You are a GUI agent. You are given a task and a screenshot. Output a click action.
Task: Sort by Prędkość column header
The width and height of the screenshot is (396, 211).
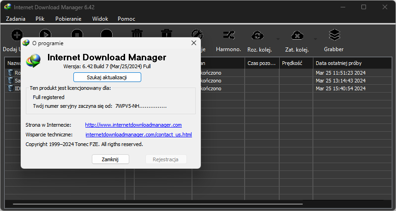point(296,63)
